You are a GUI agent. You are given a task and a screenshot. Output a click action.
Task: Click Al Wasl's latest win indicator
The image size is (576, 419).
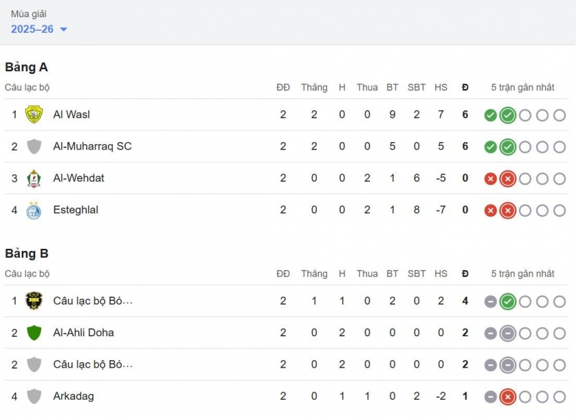[508, 115]
